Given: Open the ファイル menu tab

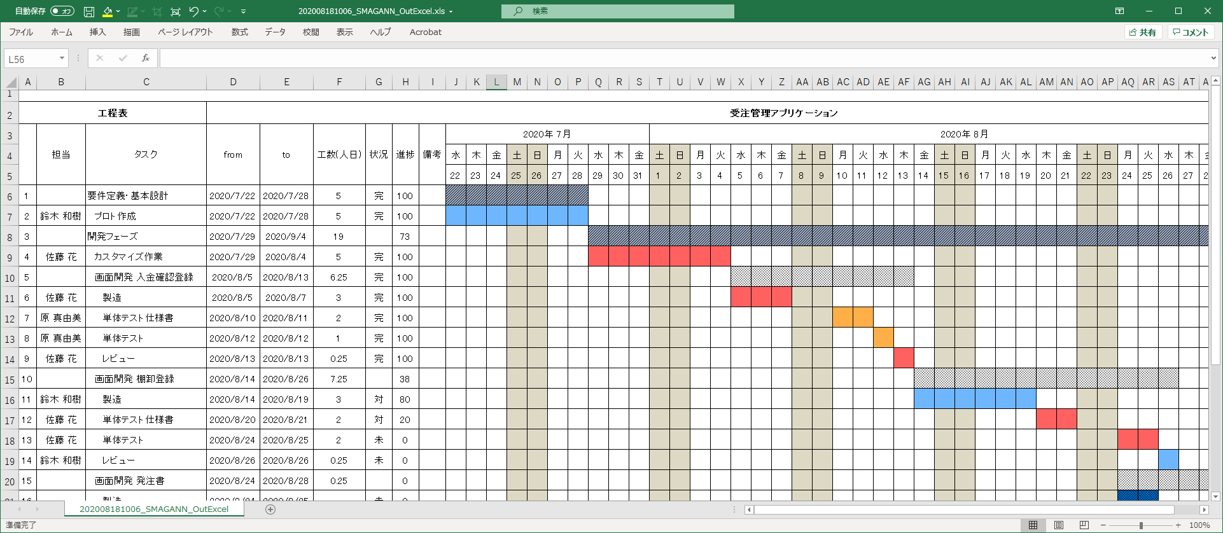Looking at the screenshot, I should click(21, 32).
